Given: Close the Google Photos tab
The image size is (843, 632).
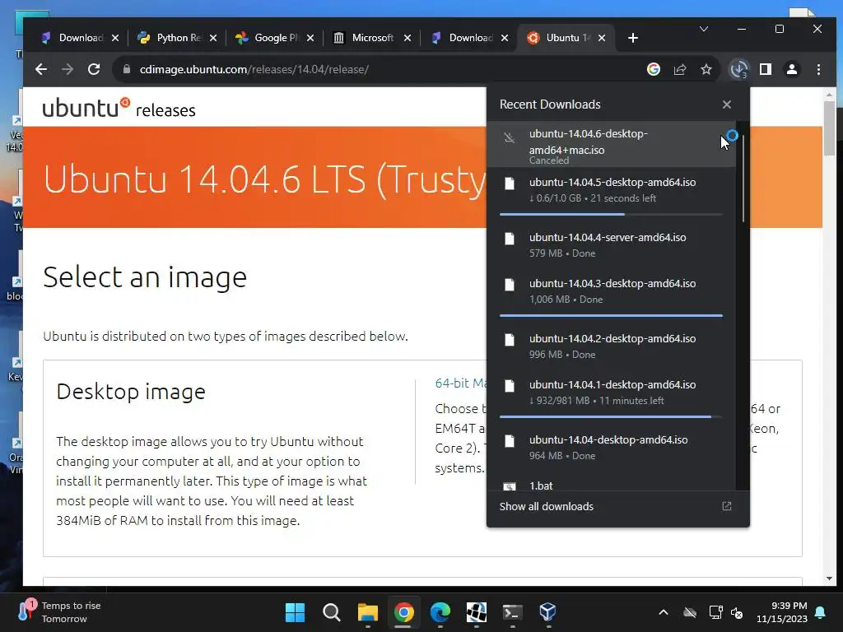Looking at the screenshot, I should tap(310, 38).
